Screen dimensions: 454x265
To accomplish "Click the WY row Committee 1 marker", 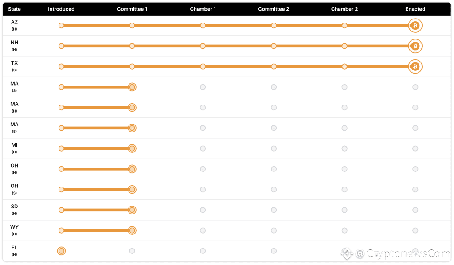I will pyautogui.click(x=132, y=230).
